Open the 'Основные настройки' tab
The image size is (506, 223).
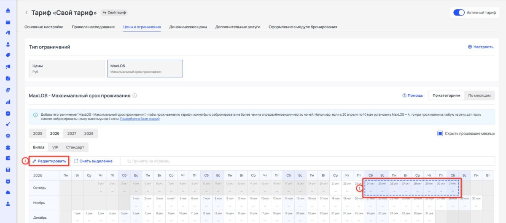tap(44, 27)
